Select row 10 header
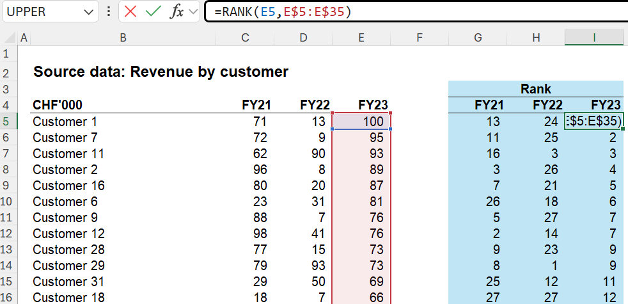This screenshot has height=304, width=628. [x=9, y=201]
